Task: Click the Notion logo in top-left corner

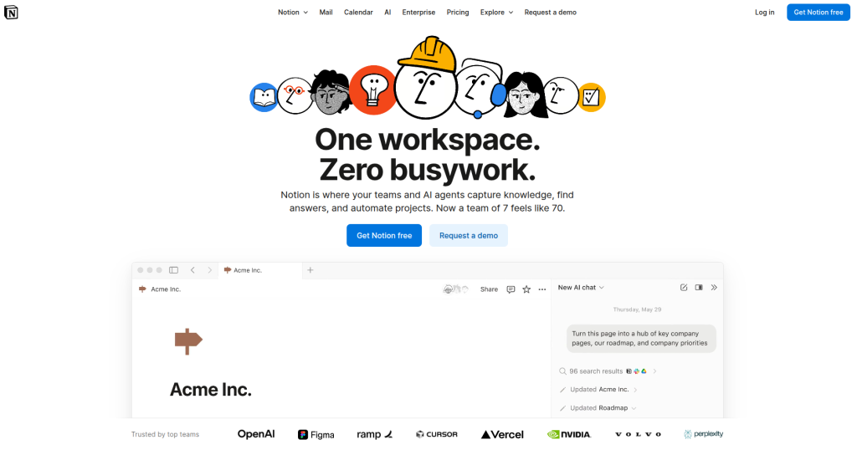Action: click(x=11, y=12)
